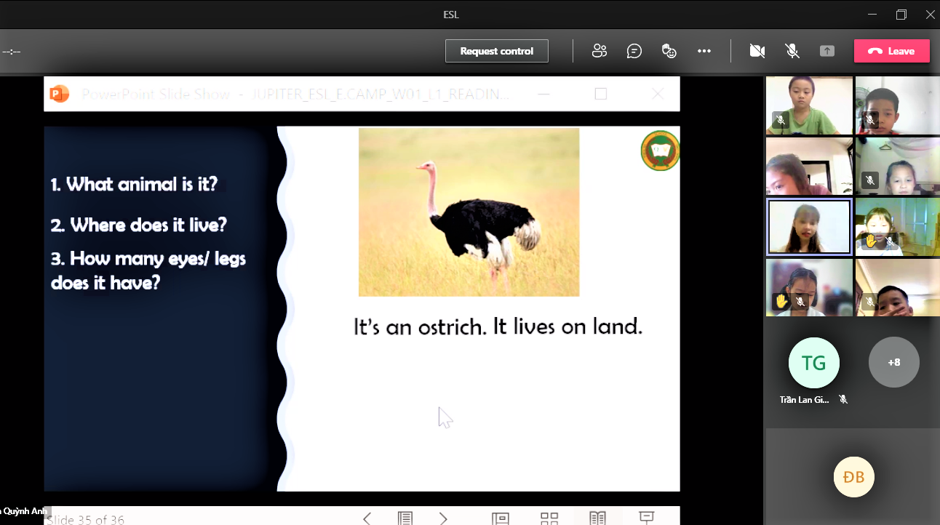Click the slide show presentation icon
Viewport: 940px width, 525px height.
point(646,517)
